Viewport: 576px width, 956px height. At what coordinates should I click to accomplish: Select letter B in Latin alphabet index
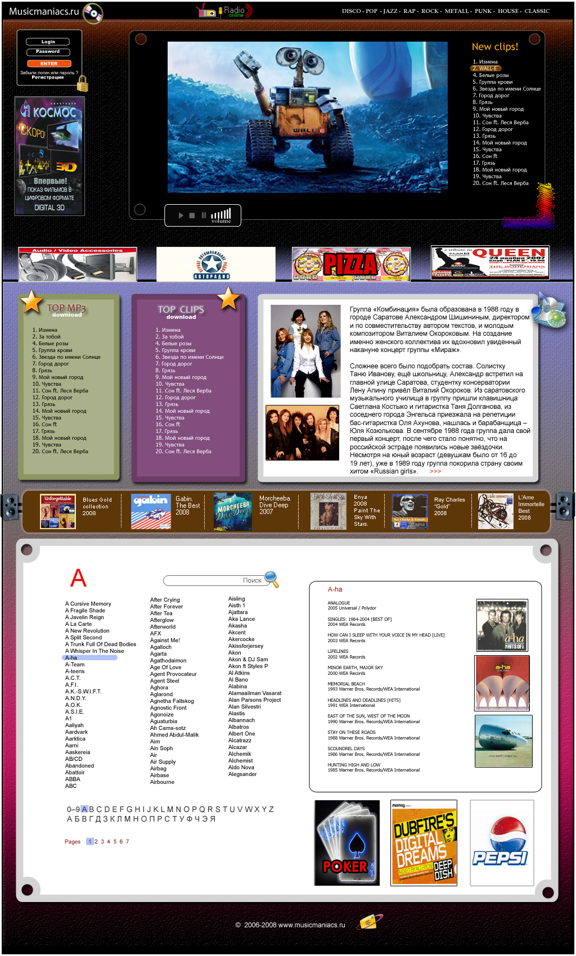(92, 809)
